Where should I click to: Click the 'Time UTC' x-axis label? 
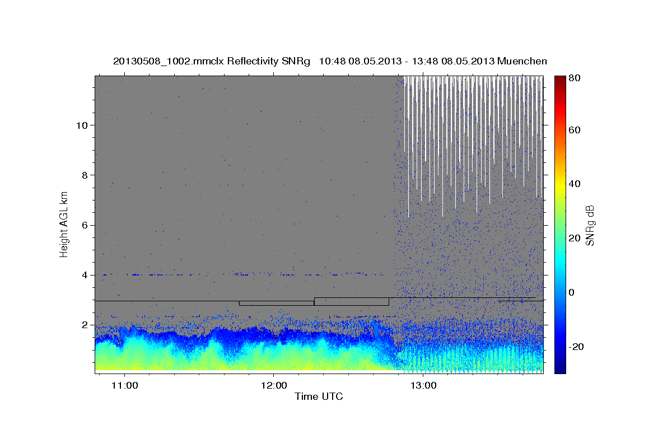[x=319, y=396]
